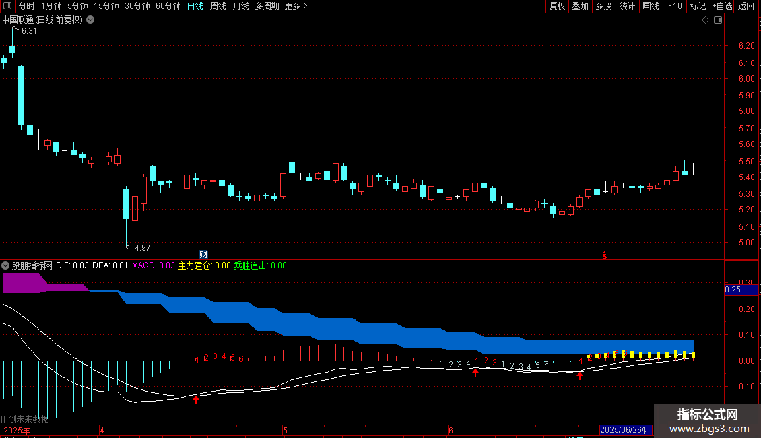Viewport: 761px width, 438px height.
Task: Click the red S marker on chart
Action: point(605,255)
